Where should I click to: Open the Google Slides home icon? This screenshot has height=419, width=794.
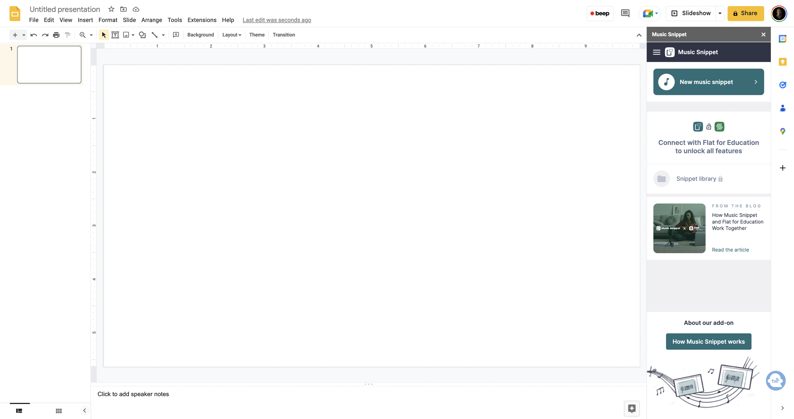coord(15,14)
